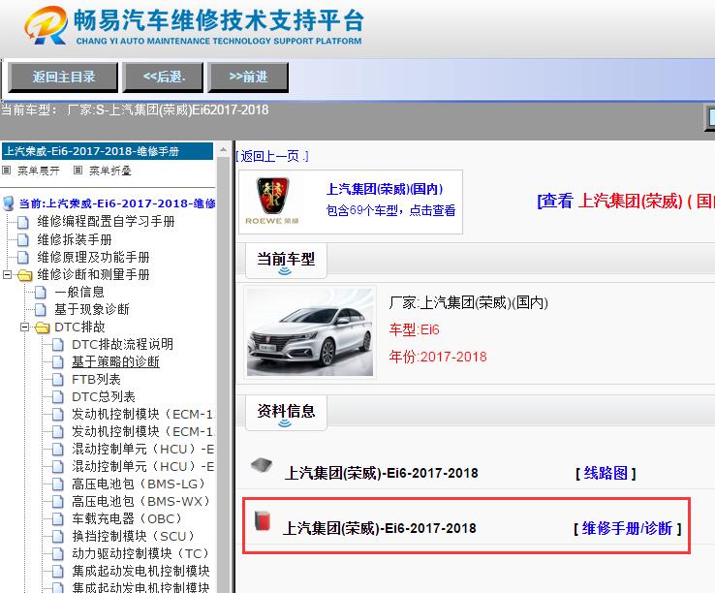
Task: Open 基于策略的诊断 entry
Action: pyautogui.click(x=115, y=361)
